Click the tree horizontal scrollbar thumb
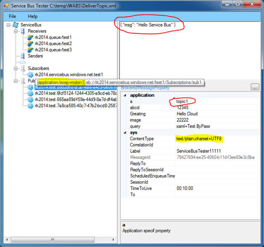 pos(53,240)
